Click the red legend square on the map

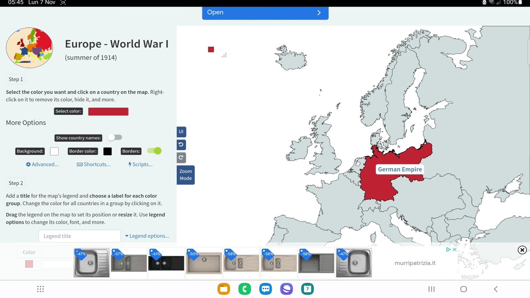[x=211, y=50]
